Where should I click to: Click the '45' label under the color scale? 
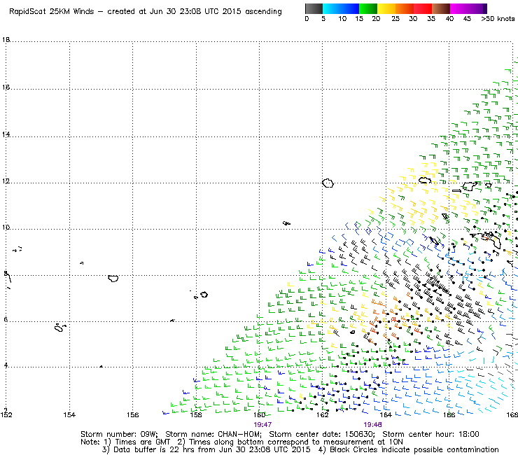(x=467, y=19)
